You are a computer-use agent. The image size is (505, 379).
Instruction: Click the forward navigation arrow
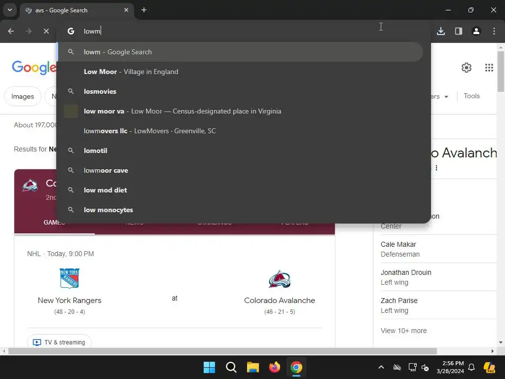click(28, 31)
